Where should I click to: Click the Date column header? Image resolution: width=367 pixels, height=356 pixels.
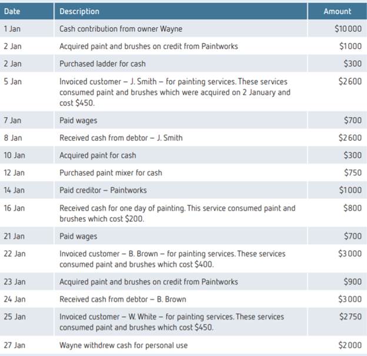pyautogui.click(x=12, y=11)
